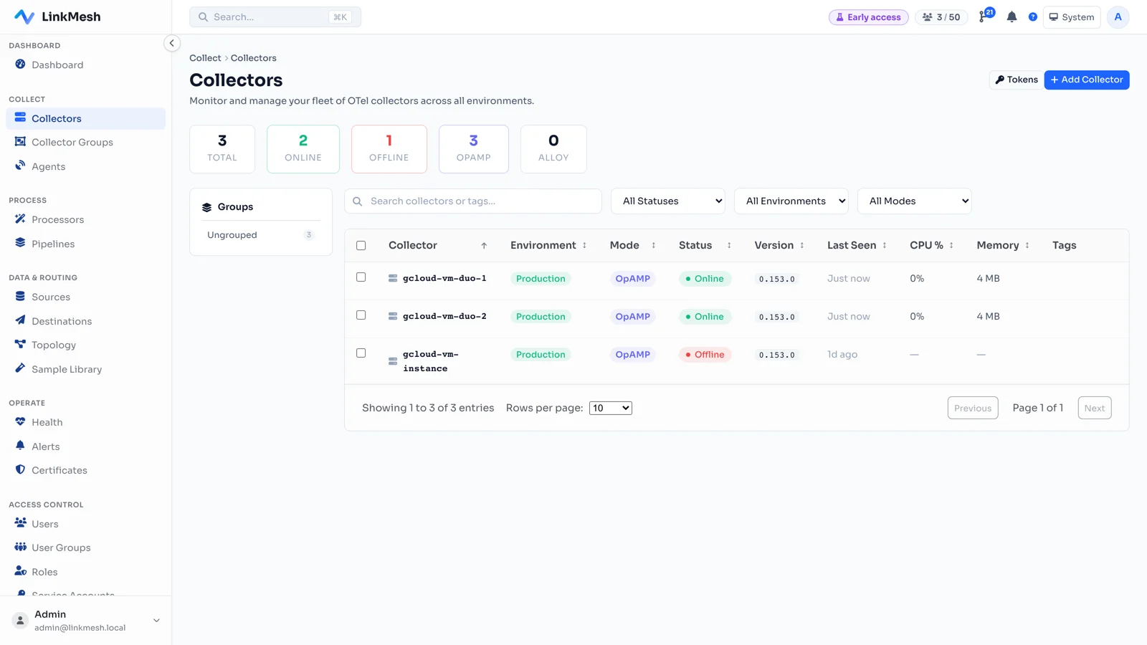This screenshot has width=1147, height=645.
Task: Open the All Environments dropdown
Action: [x=791, y=201]
